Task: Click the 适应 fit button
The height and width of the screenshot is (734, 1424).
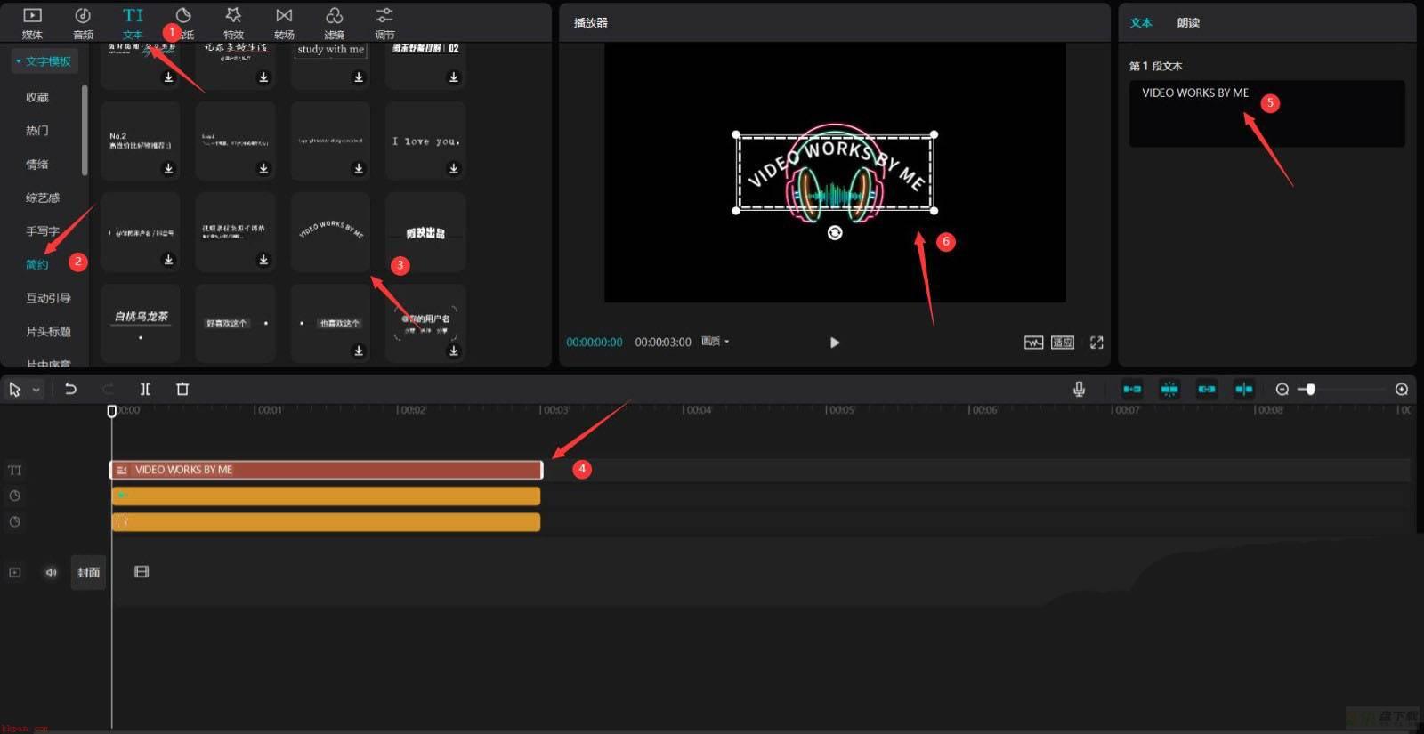Action: [x=1063, y=343]
